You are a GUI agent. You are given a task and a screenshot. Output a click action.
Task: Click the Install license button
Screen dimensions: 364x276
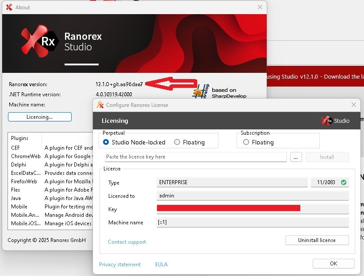327,157
